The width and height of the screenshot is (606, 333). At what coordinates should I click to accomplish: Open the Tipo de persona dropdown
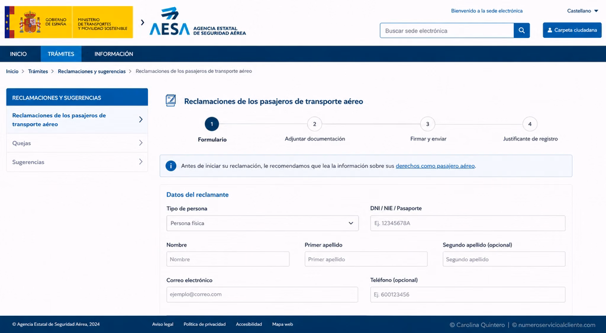pos(262,223)
